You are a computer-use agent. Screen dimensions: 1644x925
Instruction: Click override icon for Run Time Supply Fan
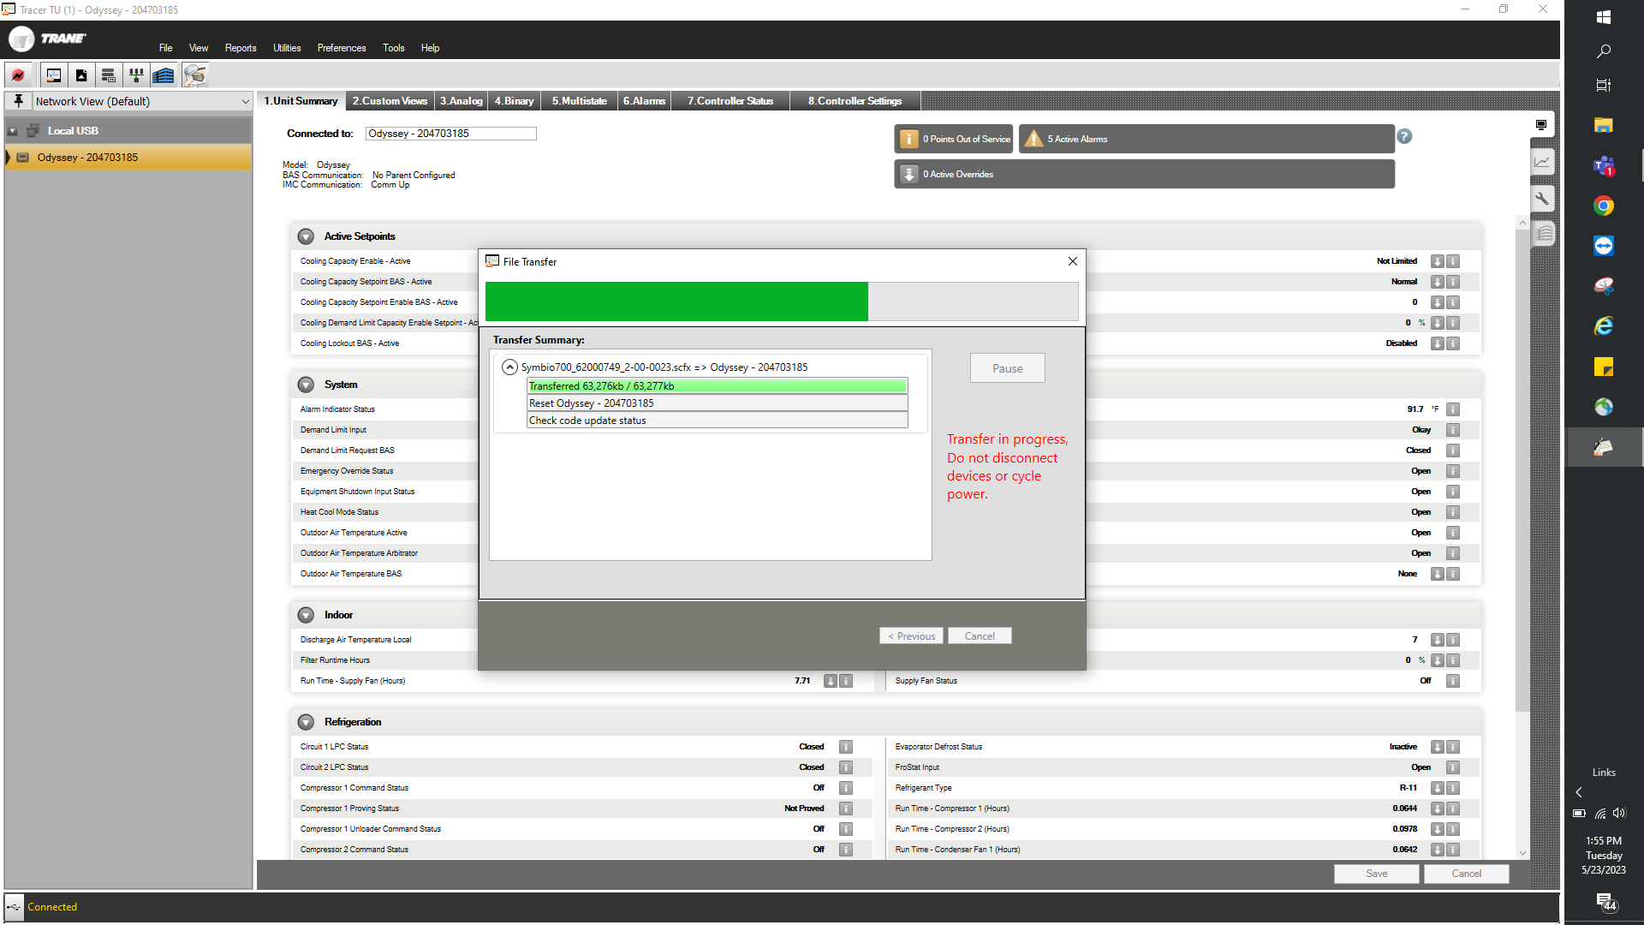831,681
